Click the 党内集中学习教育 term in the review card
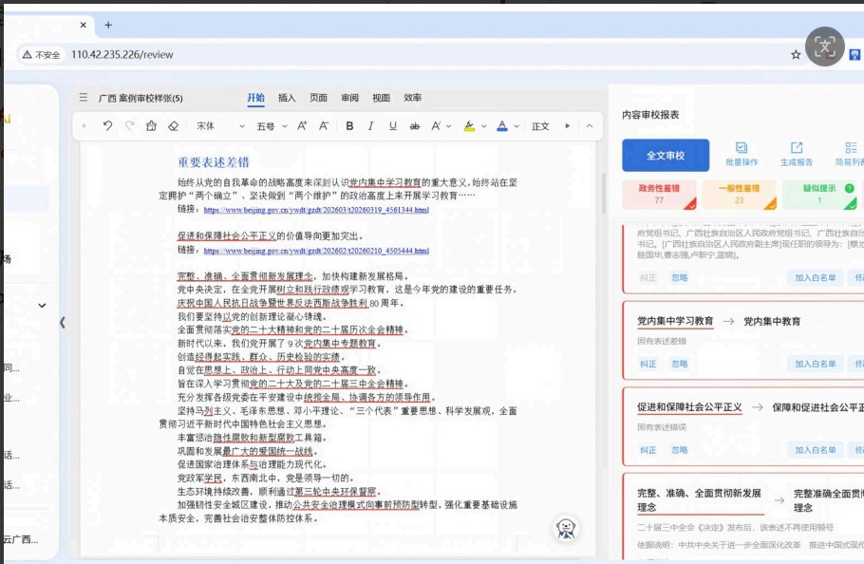 (x=675, y=321)
